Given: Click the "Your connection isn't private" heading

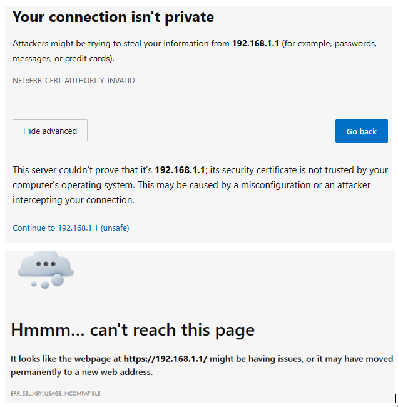Looking at the screenshot, I should click(113, 18).
